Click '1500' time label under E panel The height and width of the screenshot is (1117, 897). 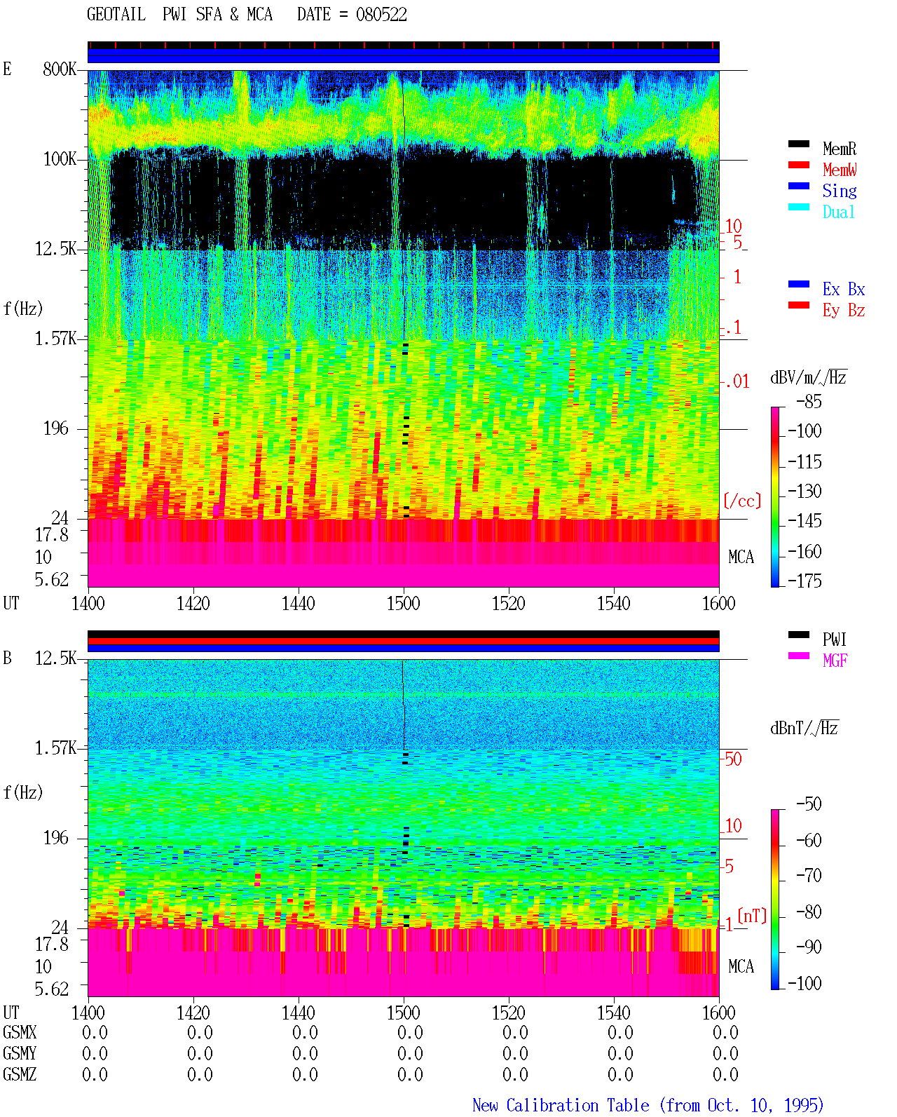click(x=404, y=604)
